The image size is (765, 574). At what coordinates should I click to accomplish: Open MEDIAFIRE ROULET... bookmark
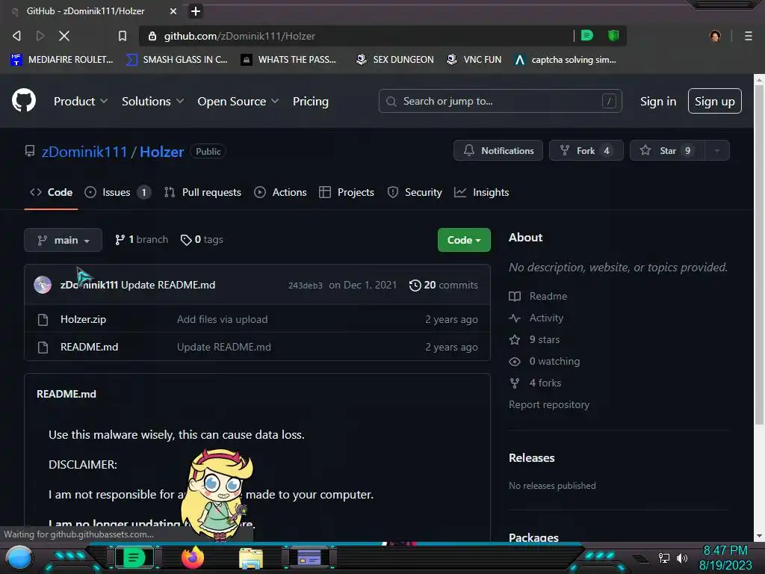tap(61, 60)
